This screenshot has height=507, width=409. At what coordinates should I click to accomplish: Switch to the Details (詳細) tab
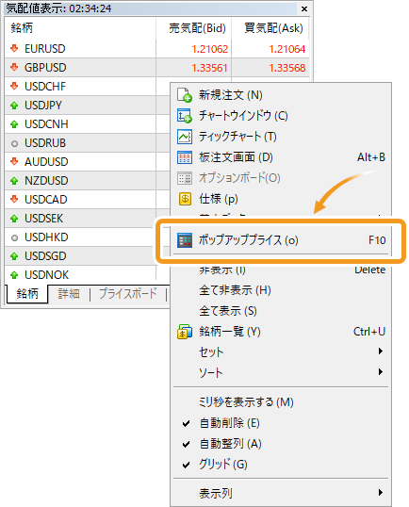point(69,294)
